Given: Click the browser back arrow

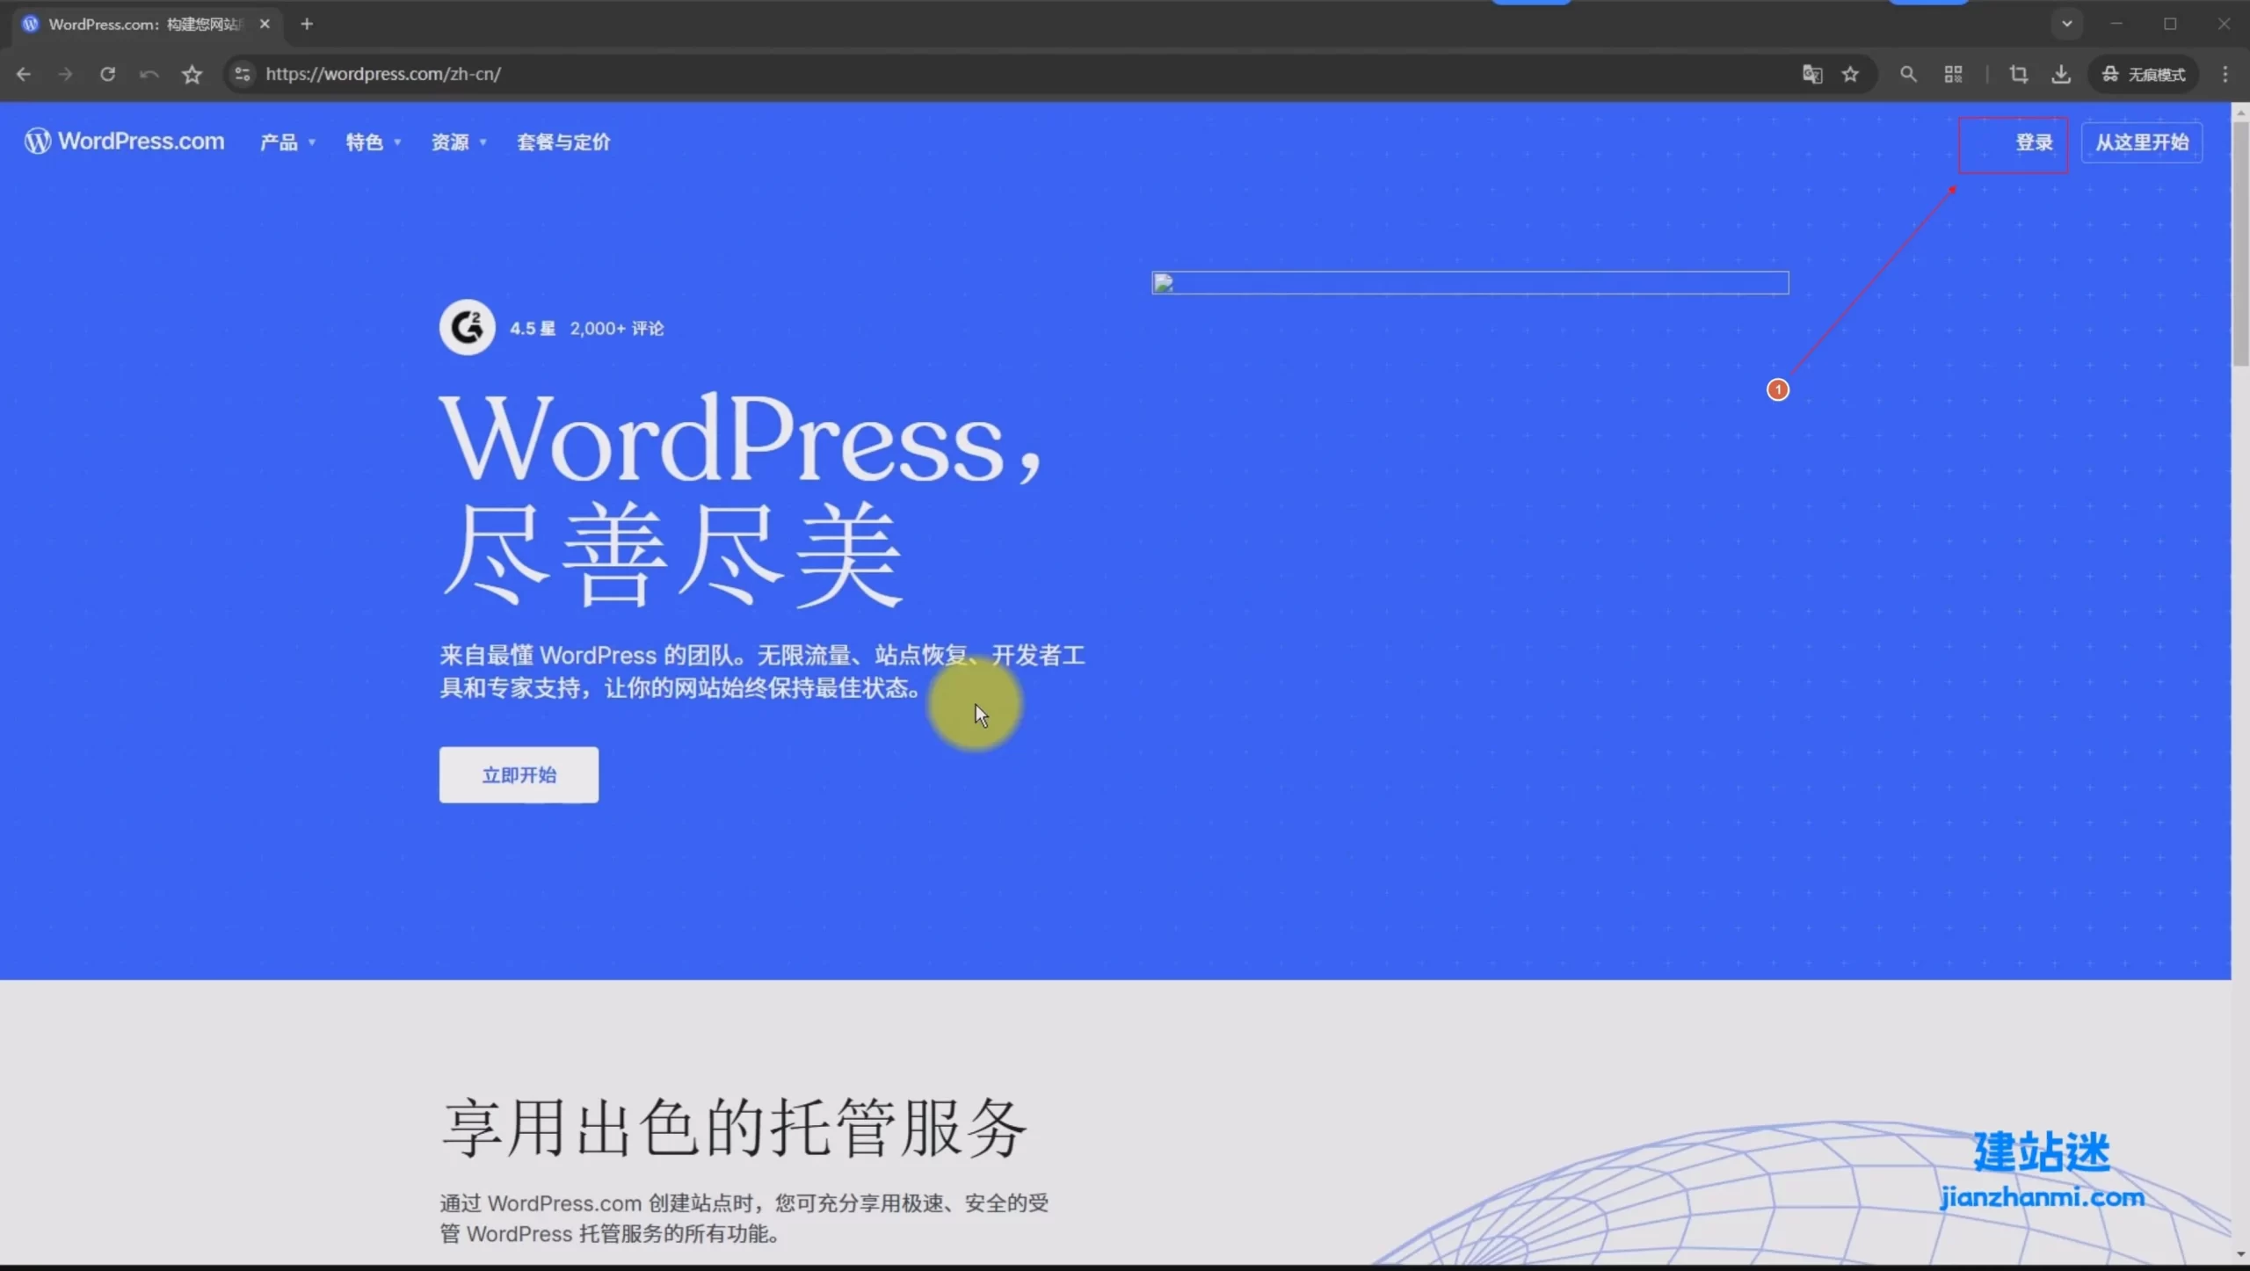Looking at the screenshot, I should (24, 75).
